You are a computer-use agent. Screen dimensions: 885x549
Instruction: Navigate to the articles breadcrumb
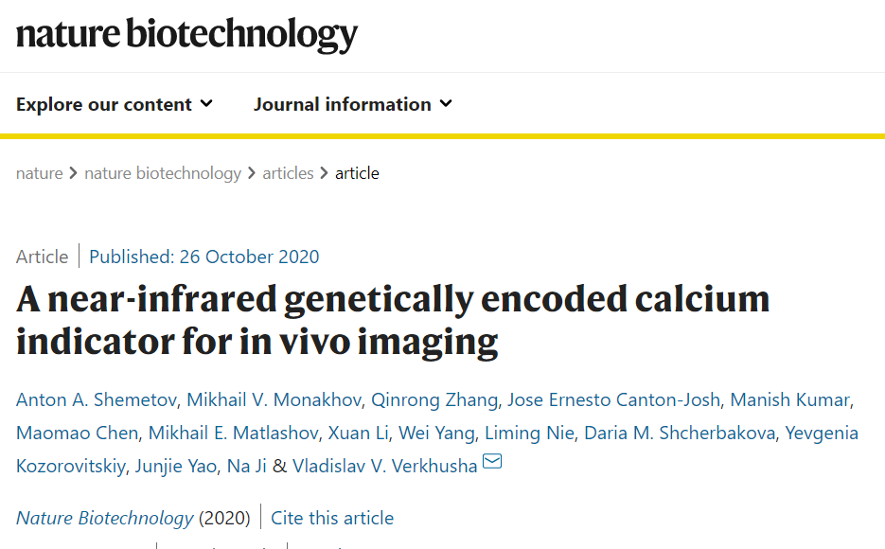[x=288, y=173]
